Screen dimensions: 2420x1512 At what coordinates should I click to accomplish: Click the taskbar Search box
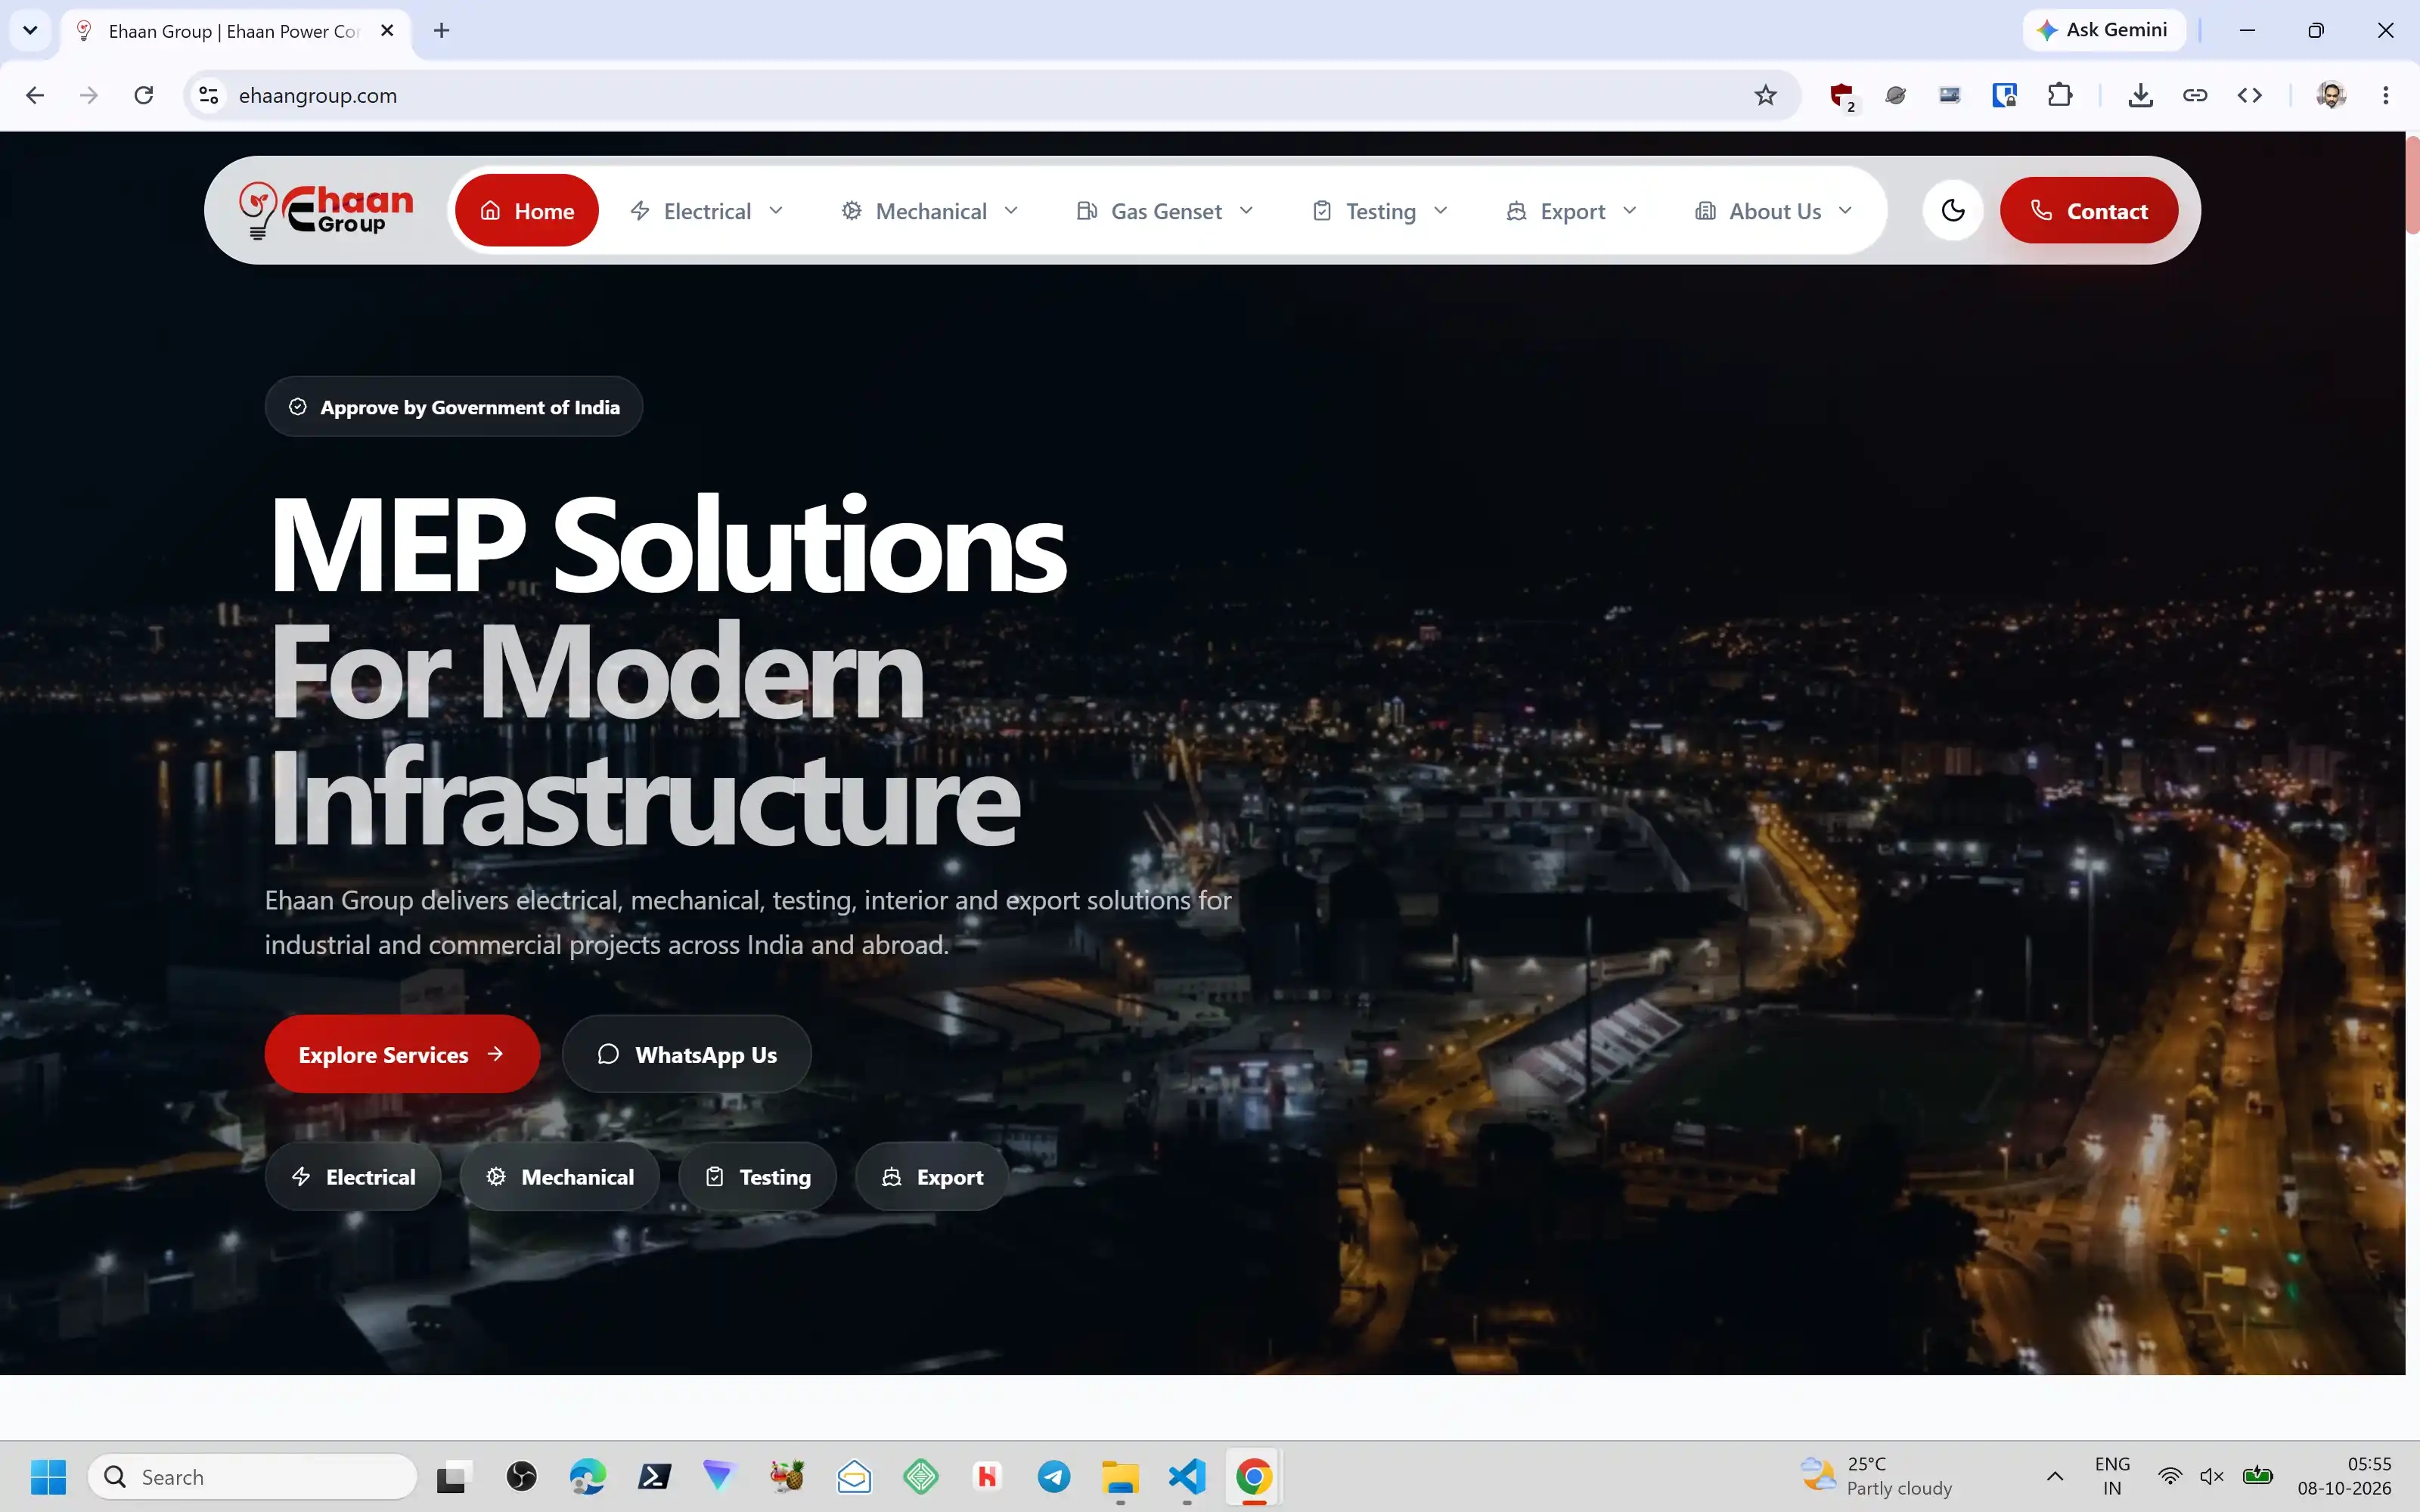click(253, 1476)
